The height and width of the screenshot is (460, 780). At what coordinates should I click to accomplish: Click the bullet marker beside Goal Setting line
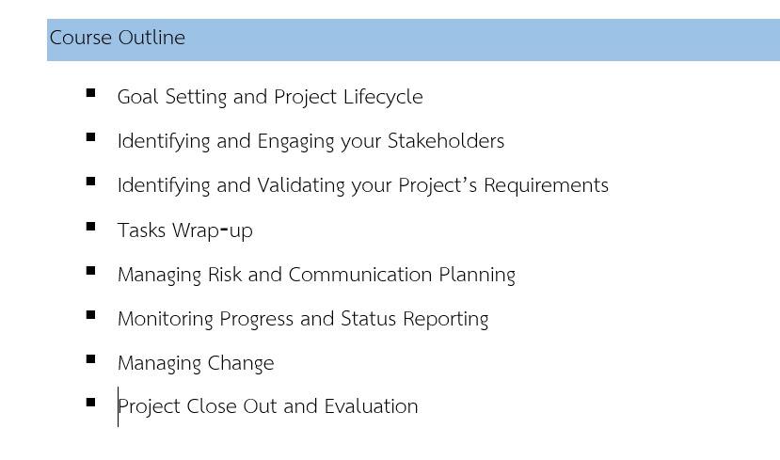(x=90, y=93)
